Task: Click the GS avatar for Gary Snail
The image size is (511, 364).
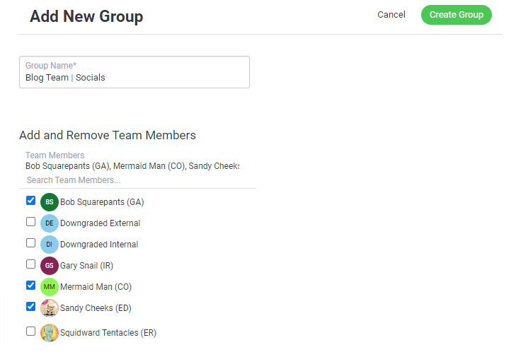Action: tap(50, 266)
